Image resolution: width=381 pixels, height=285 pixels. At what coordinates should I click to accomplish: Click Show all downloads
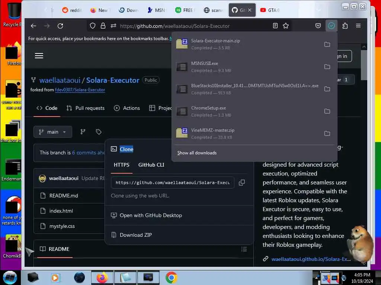coord(197,153)
